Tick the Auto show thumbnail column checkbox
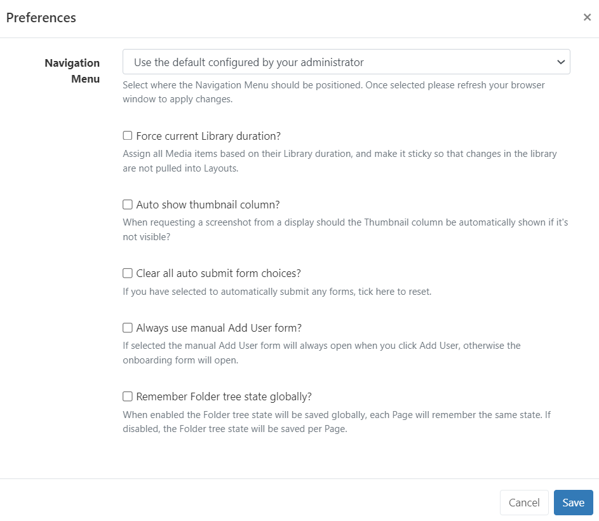Viewport: 599px width, 521px height. point(128,205)
